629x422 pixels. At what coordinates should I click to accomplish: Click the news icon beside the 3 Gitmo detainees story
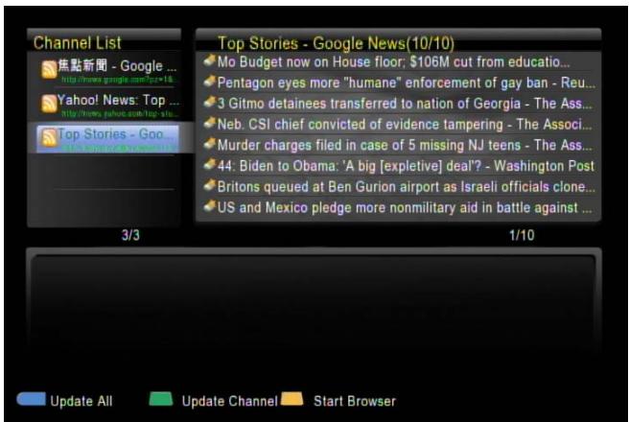pyautogui.click(x=210, y=103)
